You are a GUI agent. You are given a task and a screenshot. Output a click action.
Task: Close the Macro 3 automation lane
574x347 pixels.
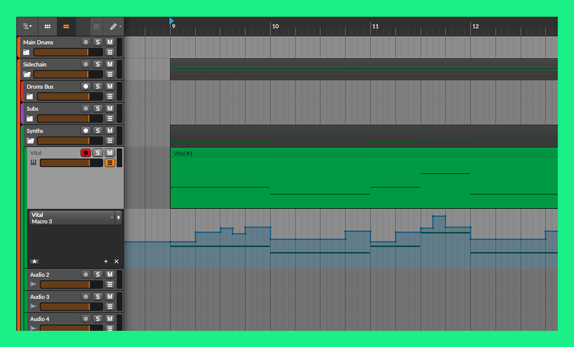click(x=116, y=261)
